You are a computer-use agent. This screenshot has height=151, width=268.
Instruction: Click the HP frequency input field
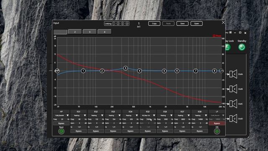point(62,119)
